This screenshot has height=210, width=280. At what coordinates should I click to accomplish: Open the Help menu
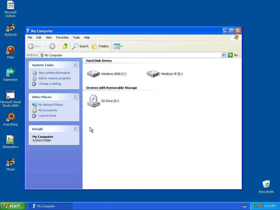click(87, 37)
